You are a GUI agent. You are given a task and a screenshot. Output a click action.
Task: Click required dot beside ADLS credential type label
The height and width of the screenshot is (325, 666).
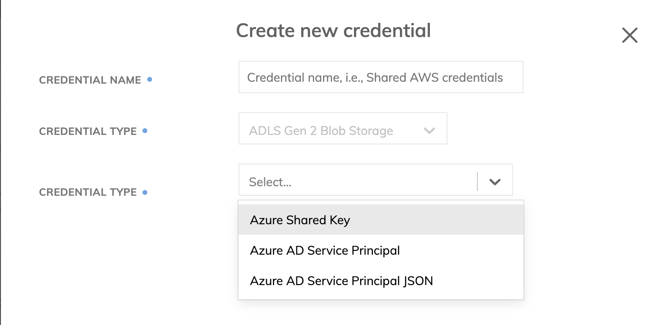(x=145, y=131)
